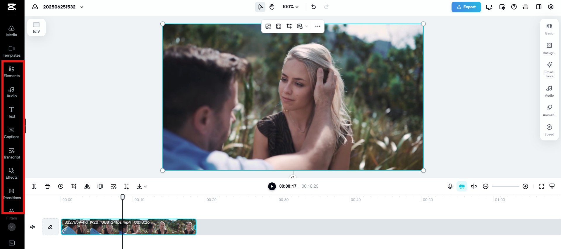The height and width of the screenshot is (249, 561).
Task: Open the Speed settings panel
Action: [549, 130]
